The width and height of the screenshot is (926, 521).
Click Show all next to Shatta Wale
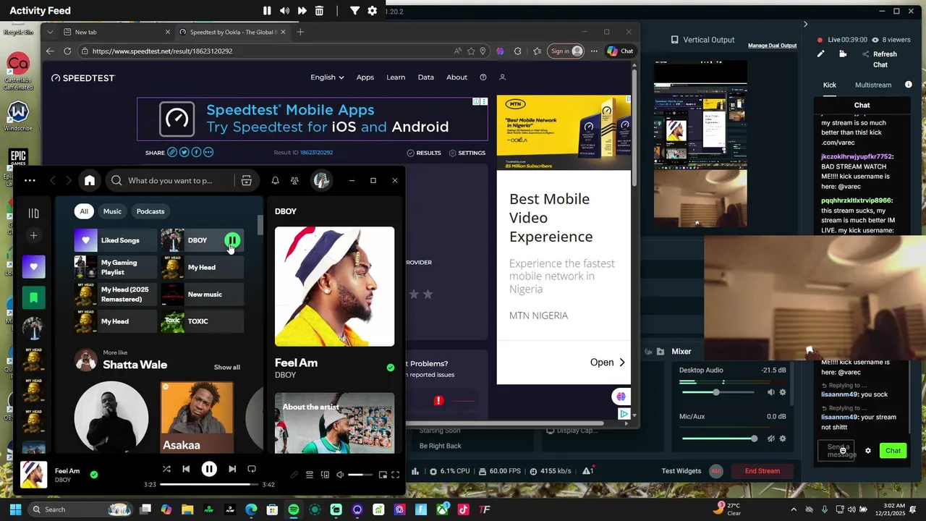pos(226,367)
